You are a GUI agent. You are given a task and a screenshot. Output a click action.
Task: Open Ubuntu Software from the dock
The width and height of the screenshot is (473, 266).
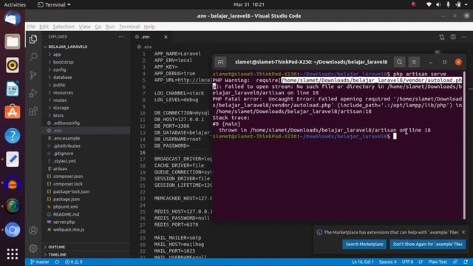(13, 112)
